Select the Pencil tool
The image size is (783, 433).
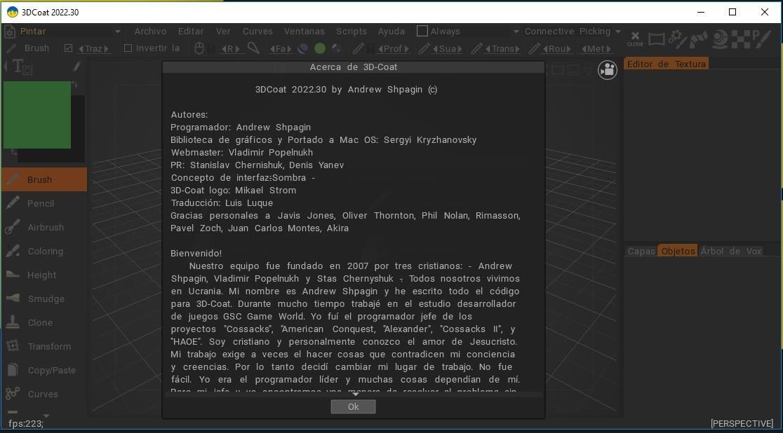click(x=44, y=203)
